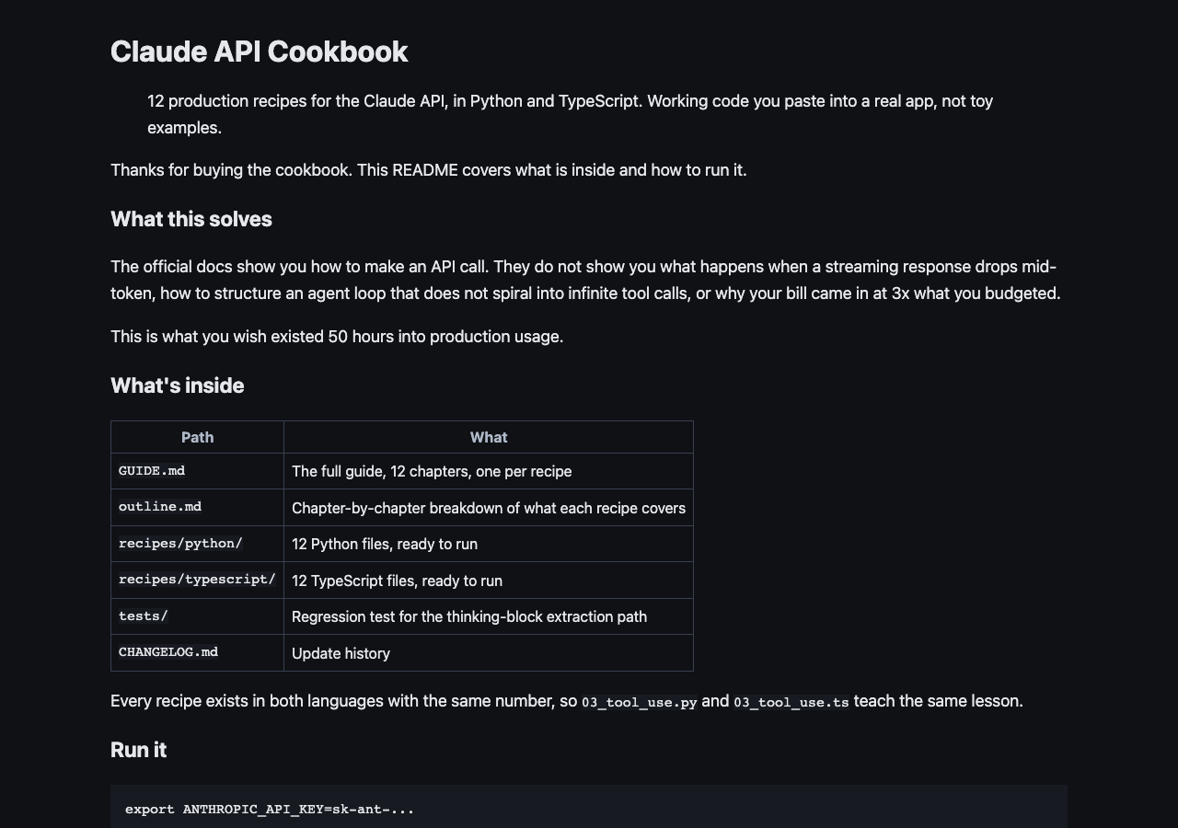Click the "What's inside" heading
This screenshot has height=828, width=1178.
(177, 385)
